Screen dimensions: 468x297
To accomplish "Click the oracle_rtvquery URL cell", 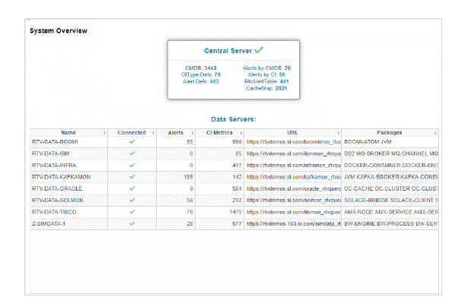I will point(293,188).
